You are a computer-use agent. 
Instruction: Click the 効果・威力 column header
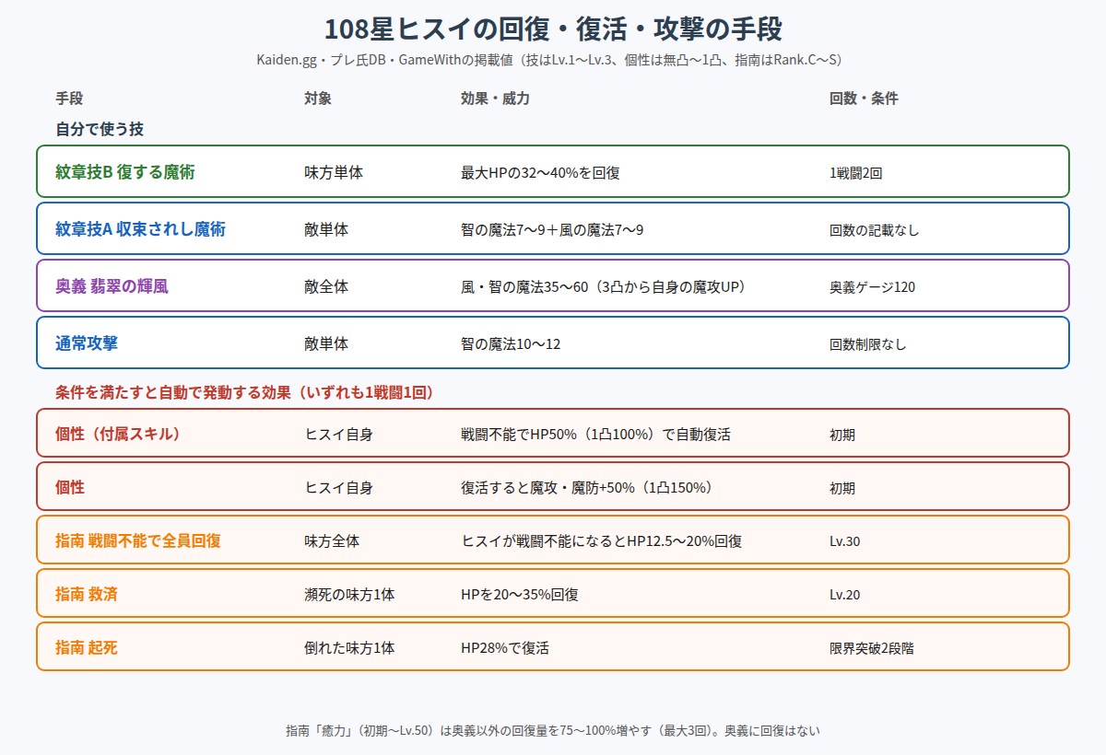coord(495,99)
